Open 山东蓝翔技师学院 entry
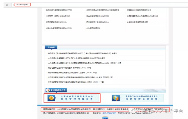188x119 pixels. (93, 28)
